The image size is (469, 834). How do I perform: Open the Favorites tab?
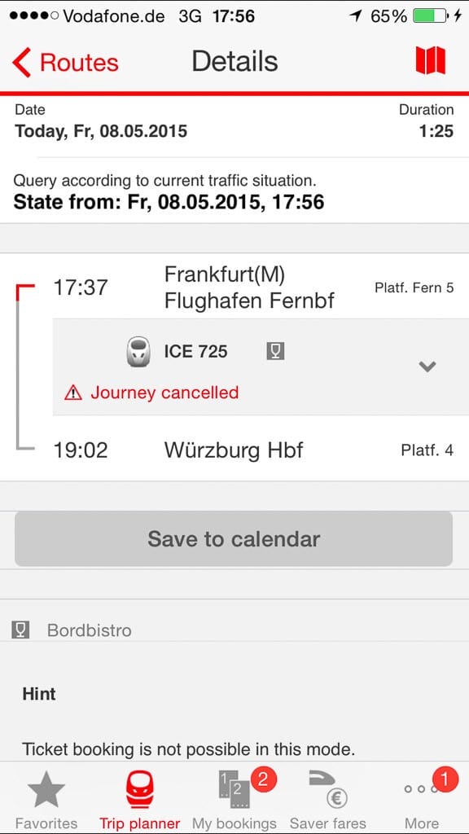point(46,799)
